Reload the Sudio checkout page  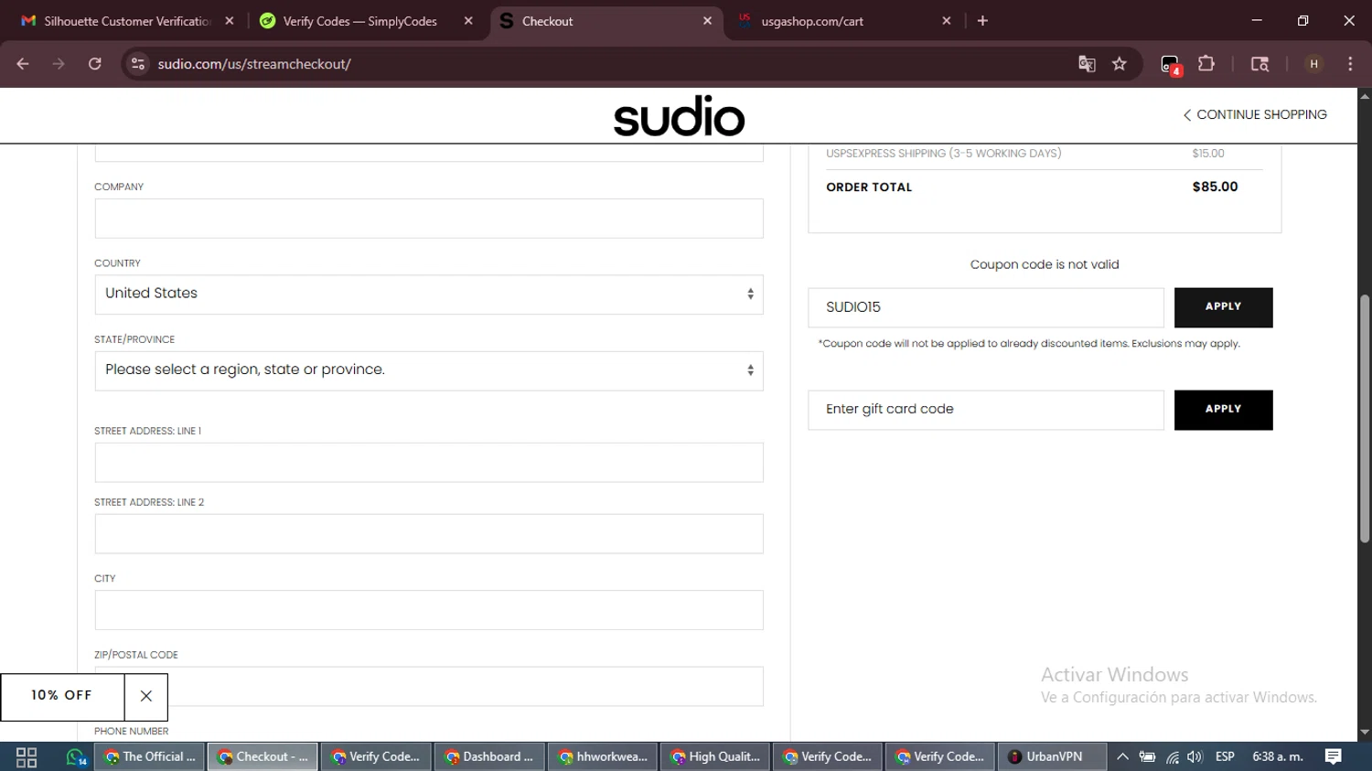pyautogui.click(x=94, y=64)
